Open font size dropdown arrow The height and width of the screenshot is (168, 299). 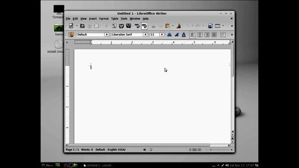pyautogui.click(x=162, y=35)
